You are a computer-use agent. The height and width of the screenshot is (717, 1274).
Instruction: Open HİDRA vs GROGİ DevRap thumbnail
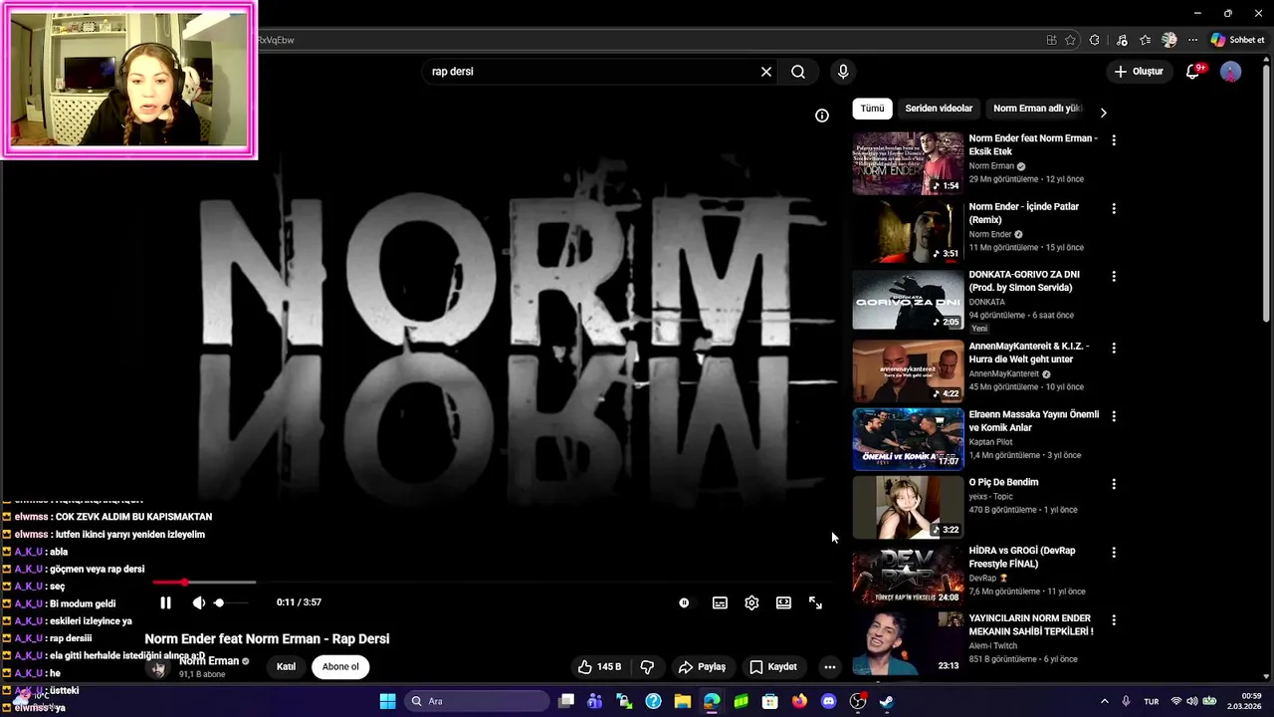click(908, 575)
